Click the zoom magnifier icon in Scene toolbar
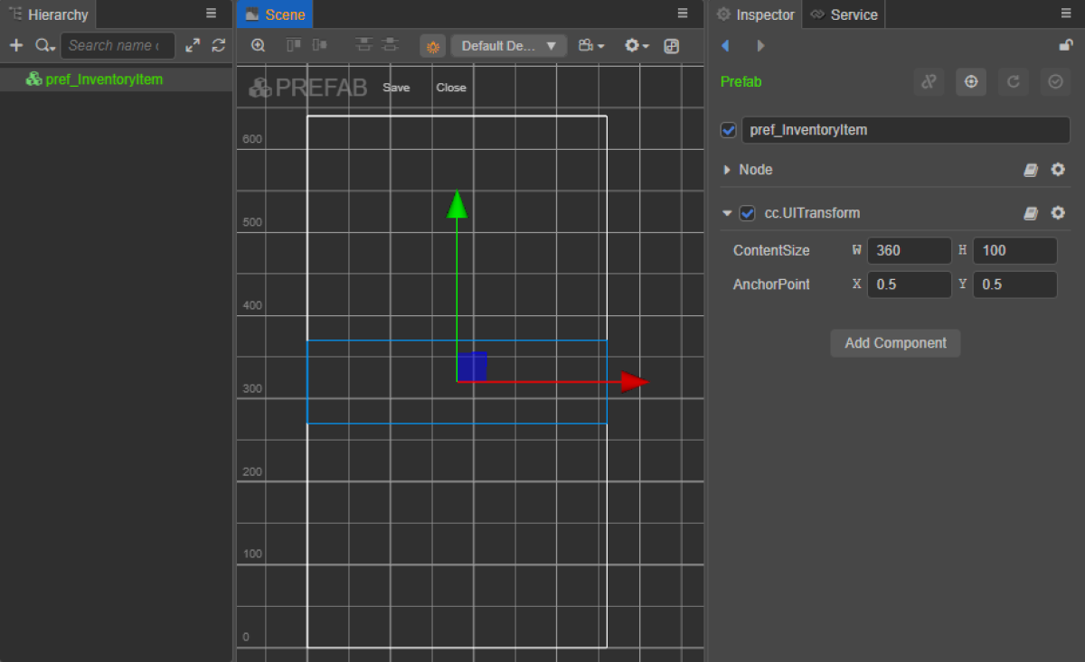The image size is (1085, 662). pos(259,45)
